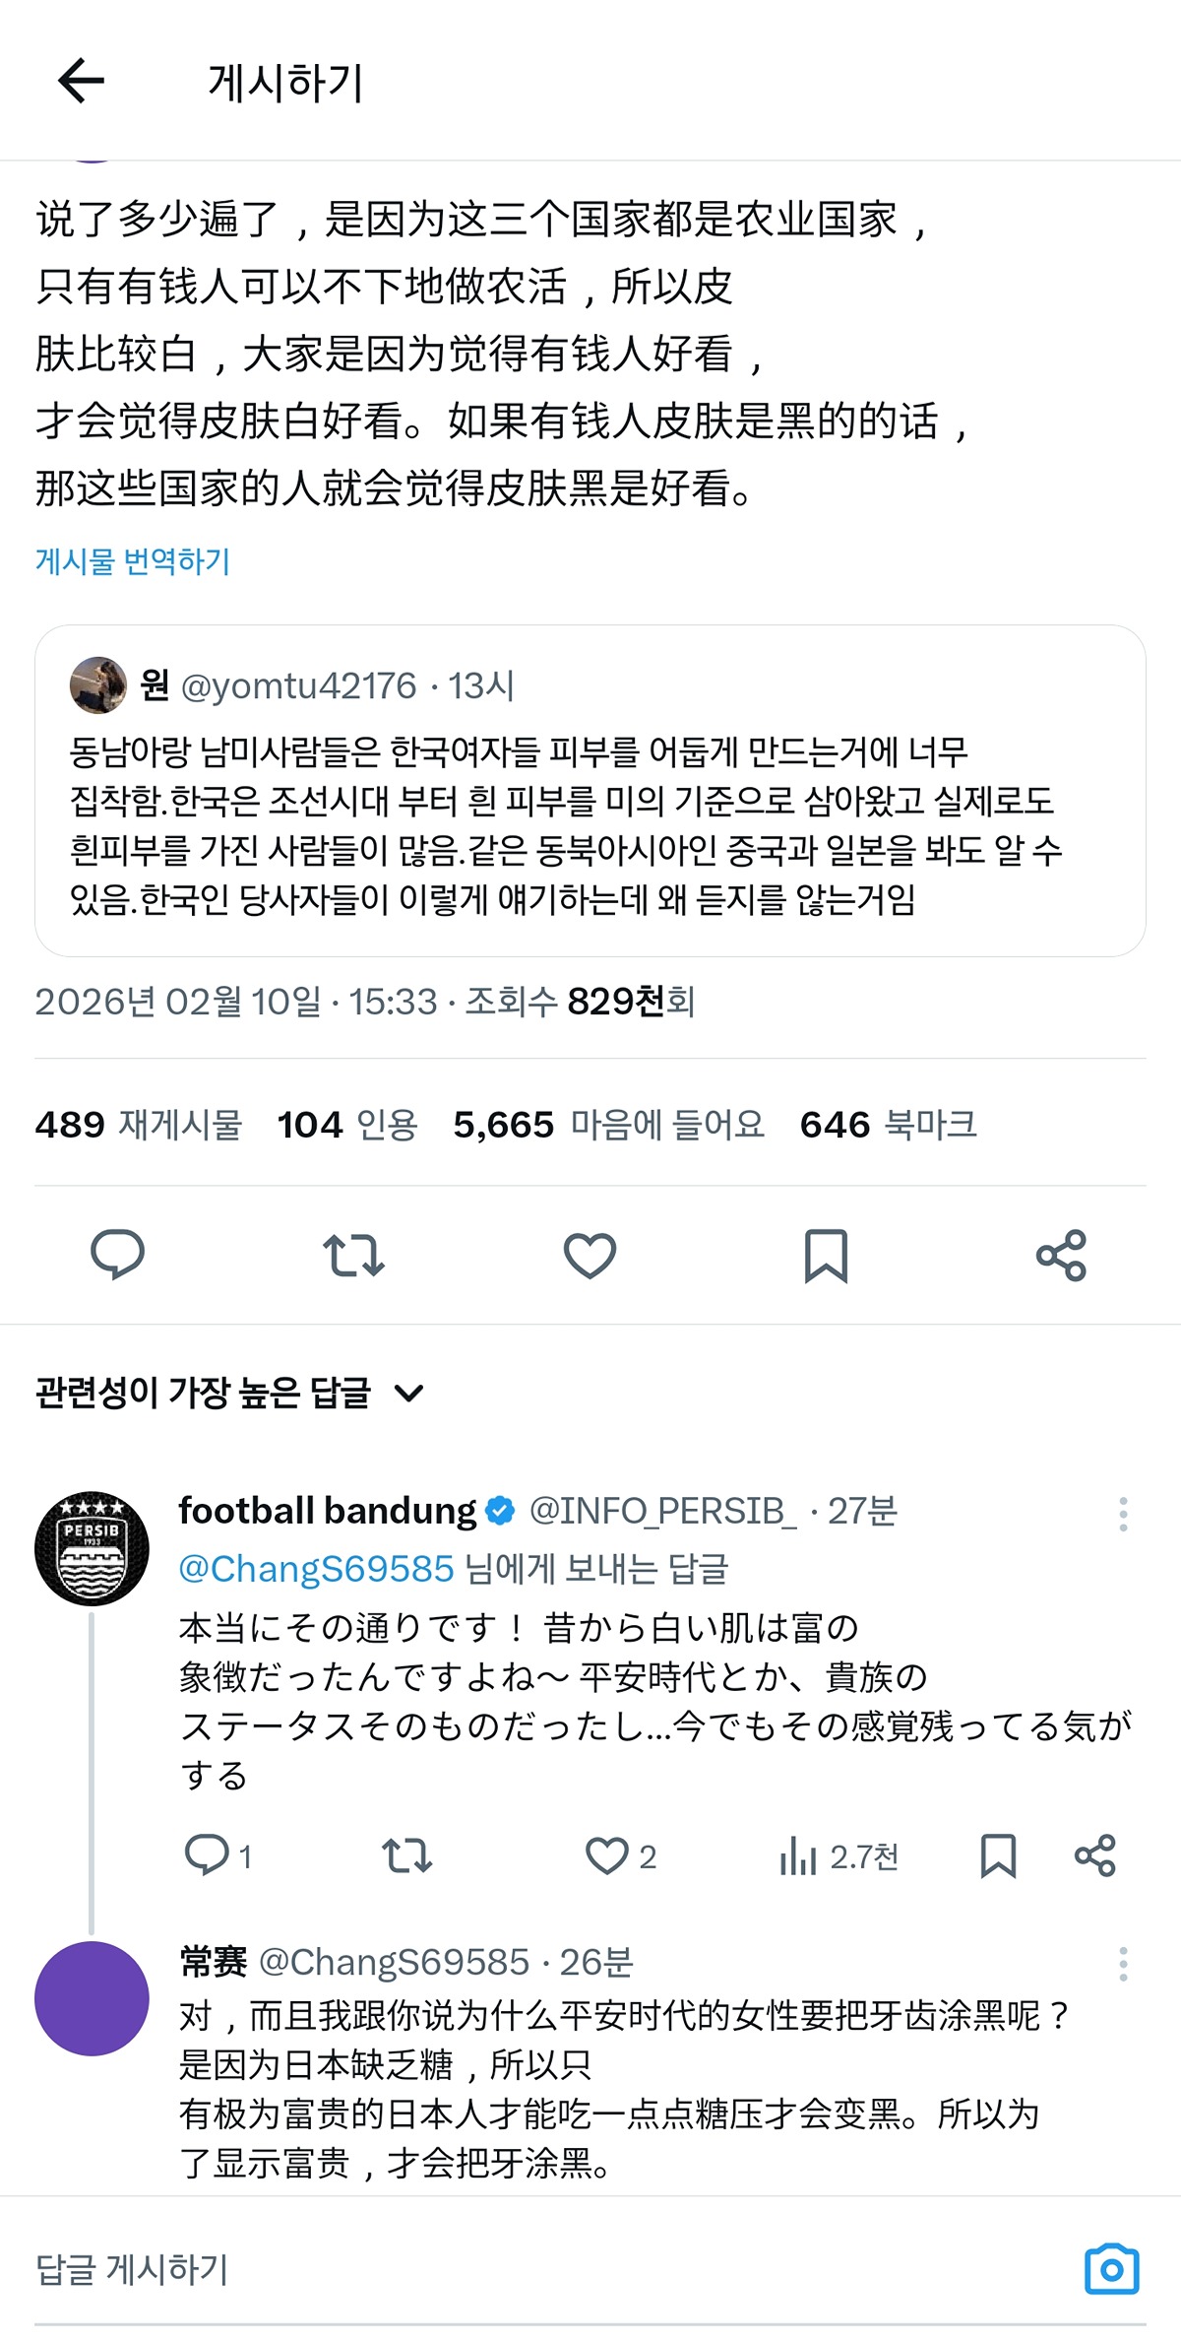Screen dimensions: 1181x2341
Task: Tap the back arrow icon
Action: [x=81, y=81]
